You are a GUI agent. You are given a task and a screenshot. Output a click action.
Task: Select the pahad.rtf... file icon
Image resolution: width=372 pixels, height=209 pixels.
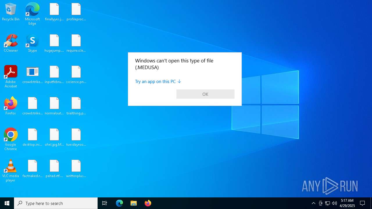pyautogui.click(x=54, y=169)
